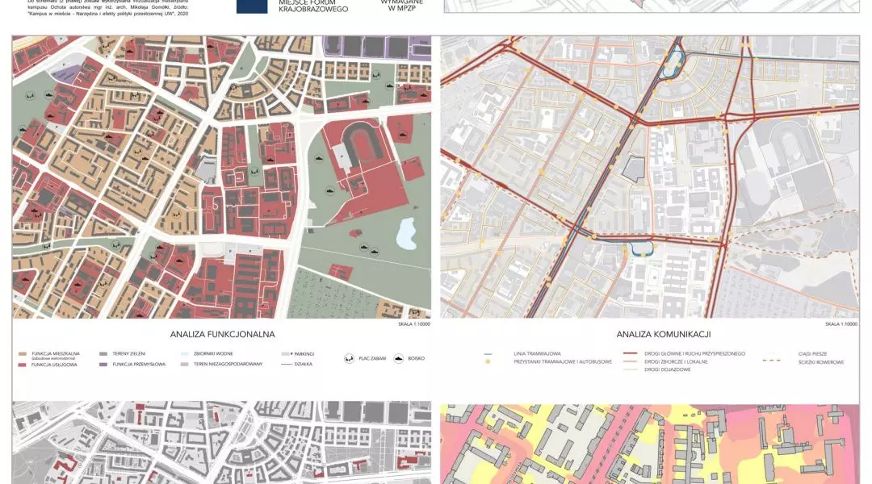Select the Funkcja Usługowa red swatch

point(23,365)
